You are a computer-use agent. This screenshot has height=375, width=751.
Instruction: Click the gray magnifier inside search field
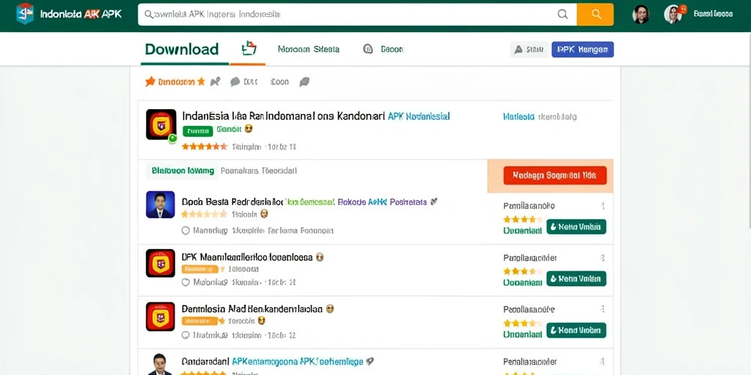tap(563, 15)
